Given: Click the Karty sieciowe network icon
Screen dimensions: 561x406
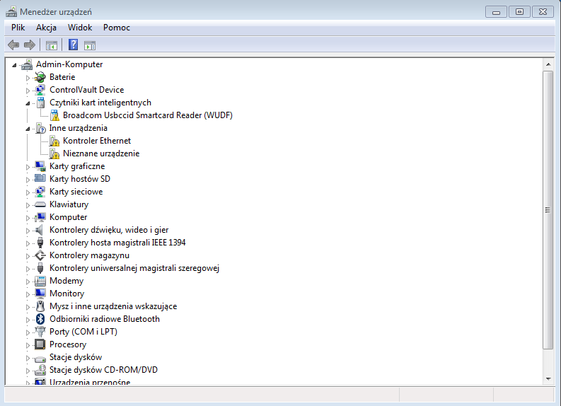Looking at the screenshot, I should point(40,192).
